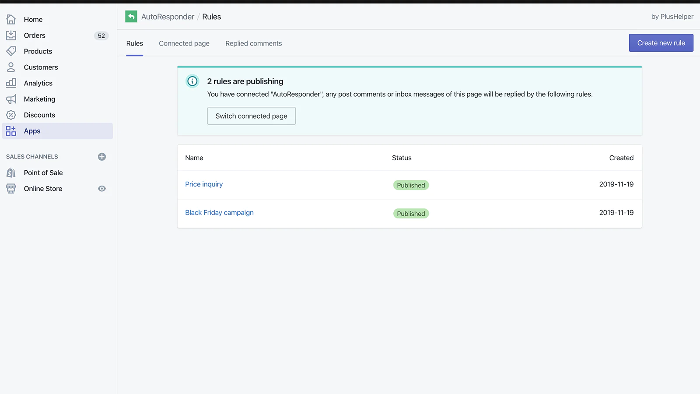Click the Point of Sale bag icon
The height and width of the screenshot is (394, 700).
click(11, 172)
